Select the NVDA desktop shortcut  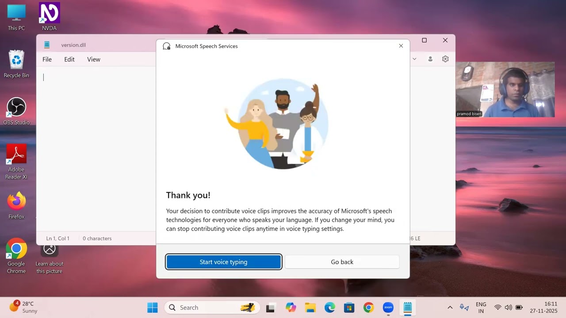tap(49, 17)
